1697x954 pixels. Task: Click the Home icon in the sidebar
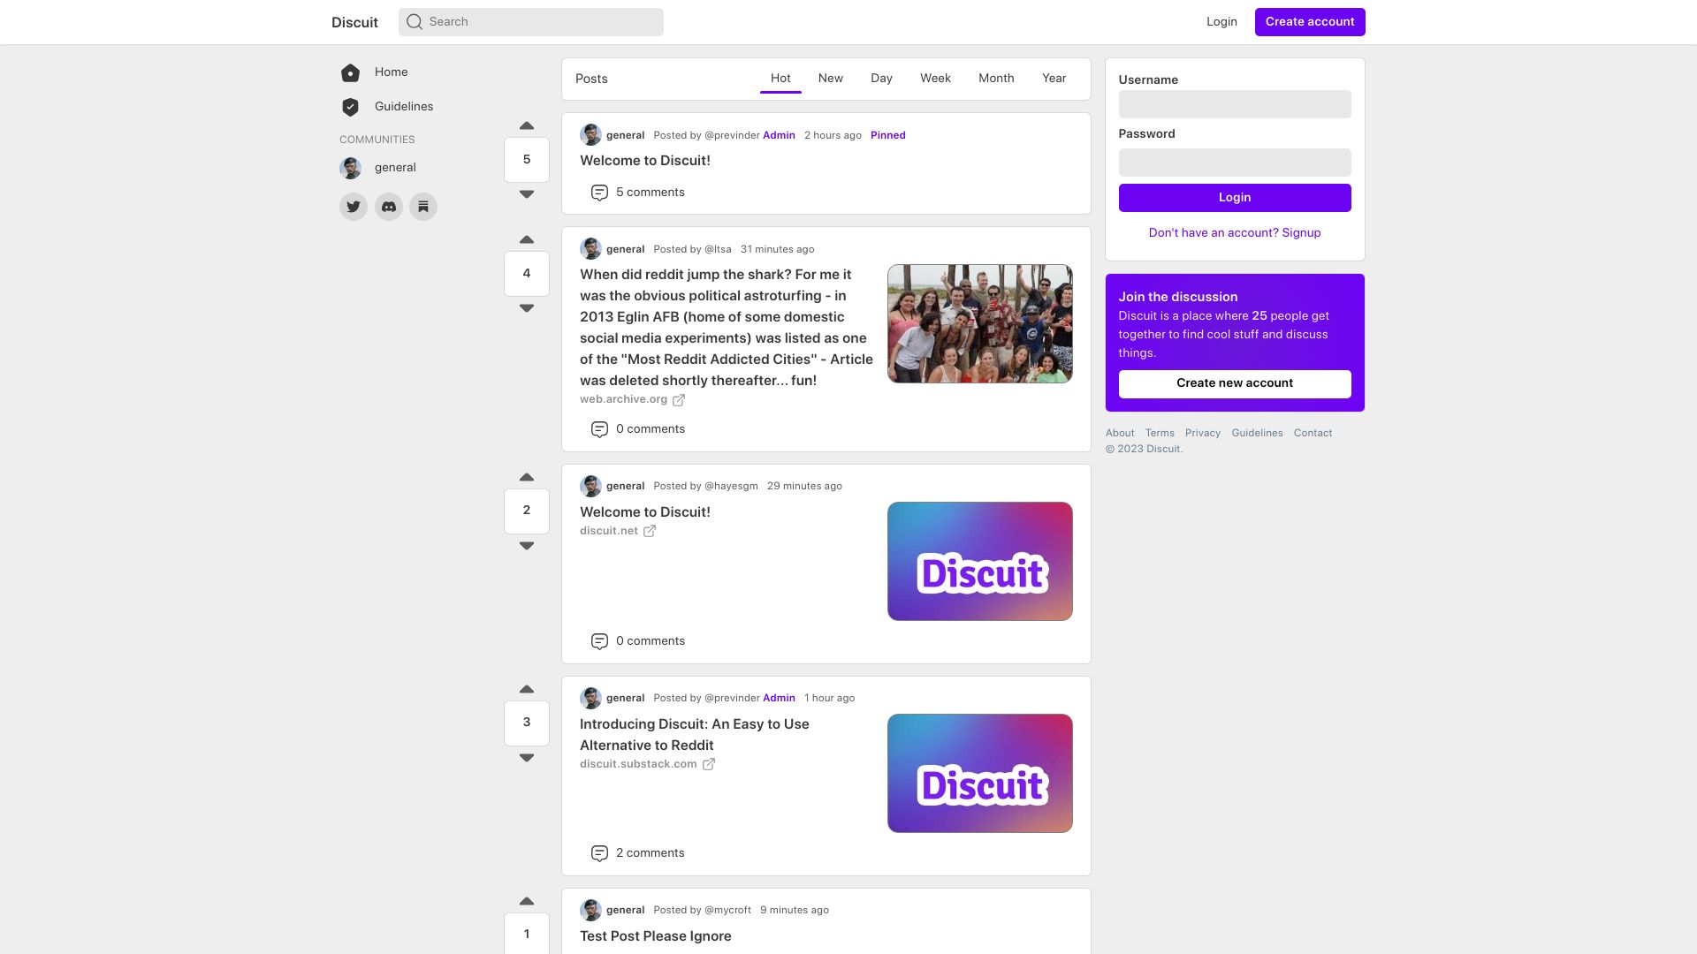click(350, 72)
